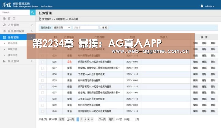Expand the 统计查询 submenu arrow
This screenshot has width=221, height=128.
[32, 61]
